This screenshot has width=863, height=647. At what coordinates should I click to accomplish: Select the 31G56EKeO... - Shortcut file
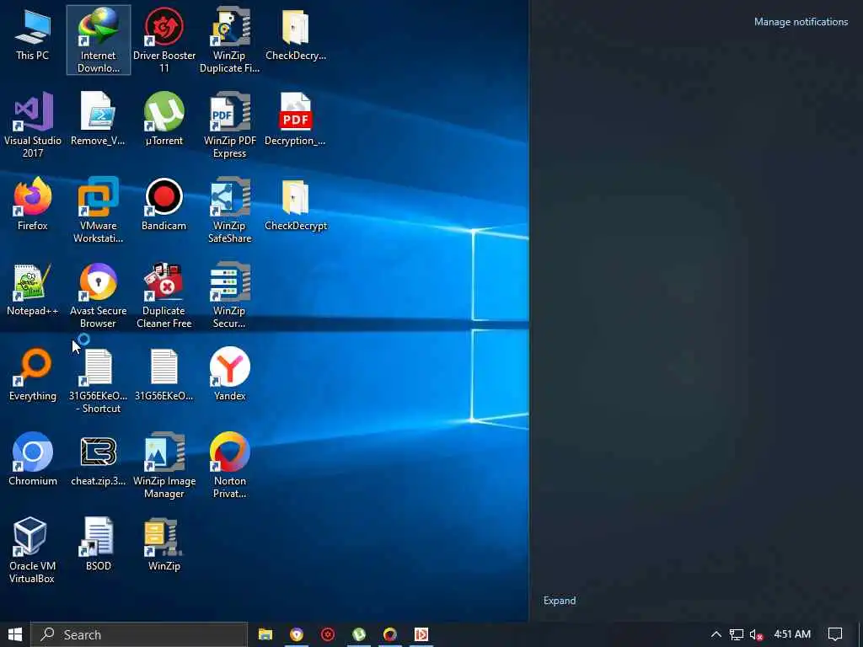click(98, 381)
